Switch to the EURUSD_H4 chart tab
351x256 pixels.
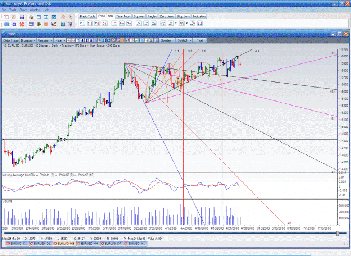tap(88, 244)
